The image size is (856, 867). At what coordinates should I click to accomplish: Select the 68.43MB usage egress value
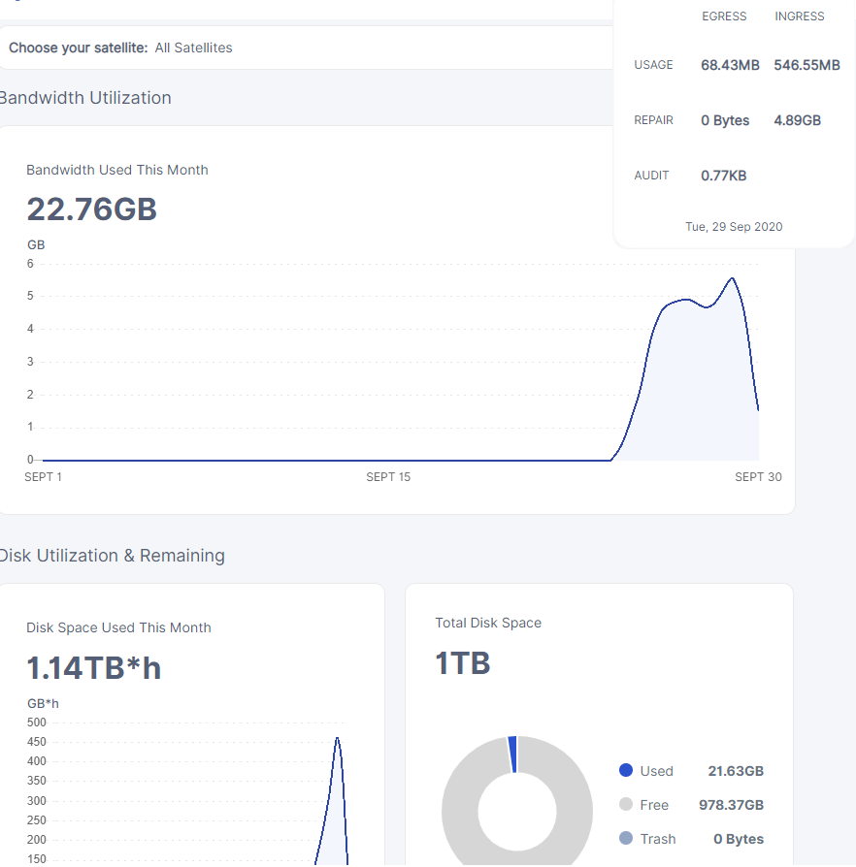[x=730, y=65]
